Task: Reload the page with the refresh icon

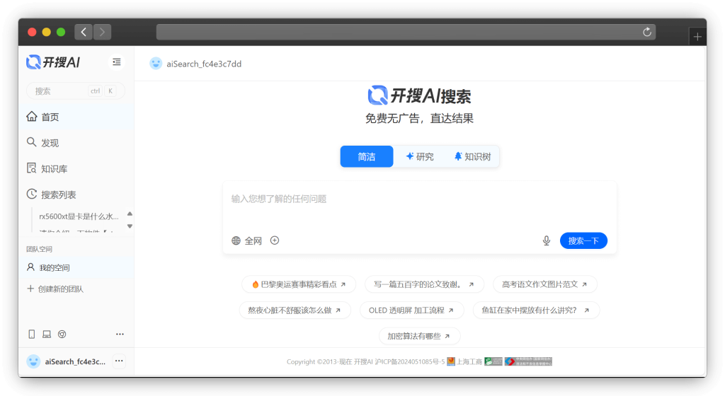Action: point(647,32)
